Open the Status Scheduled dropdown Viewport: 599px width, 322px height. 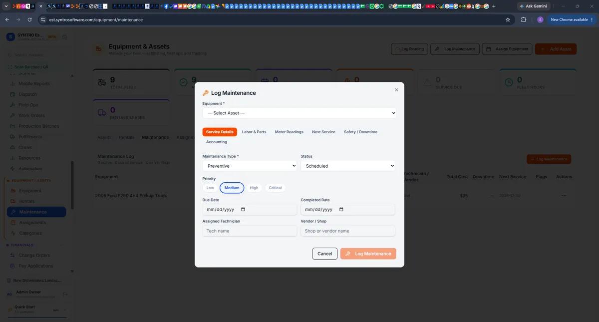pos(348,166)
